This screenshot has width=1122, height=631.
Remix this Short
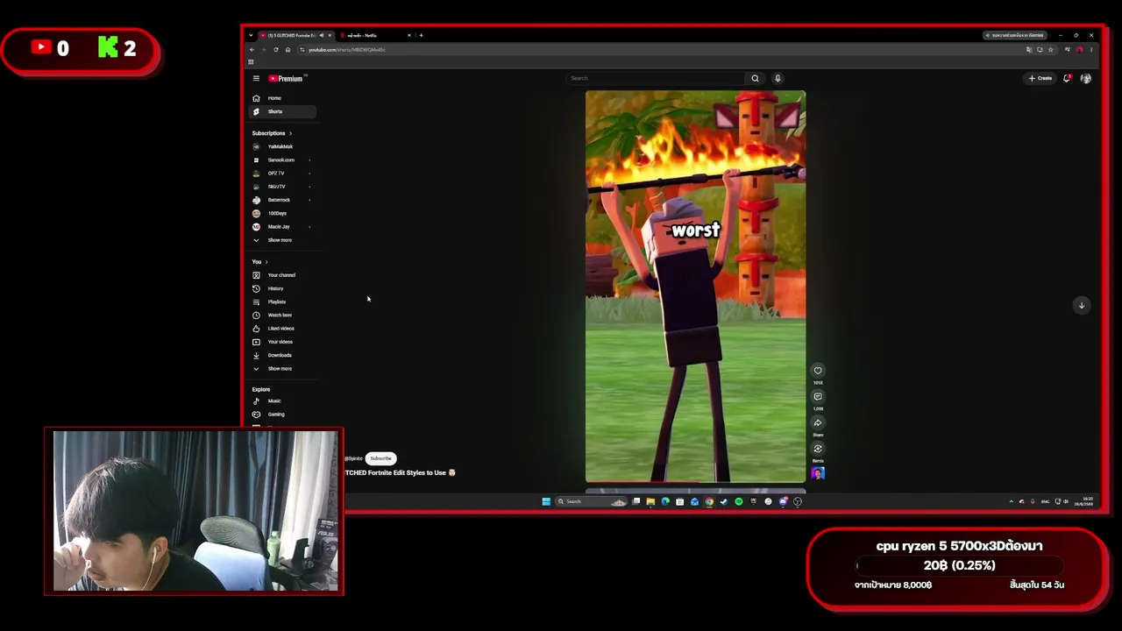click(818, 449)
